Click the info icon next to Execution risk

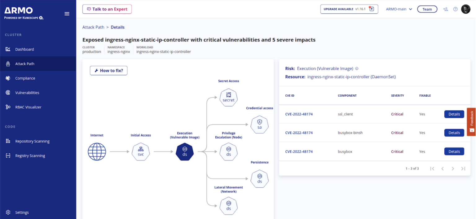[357, 68]
